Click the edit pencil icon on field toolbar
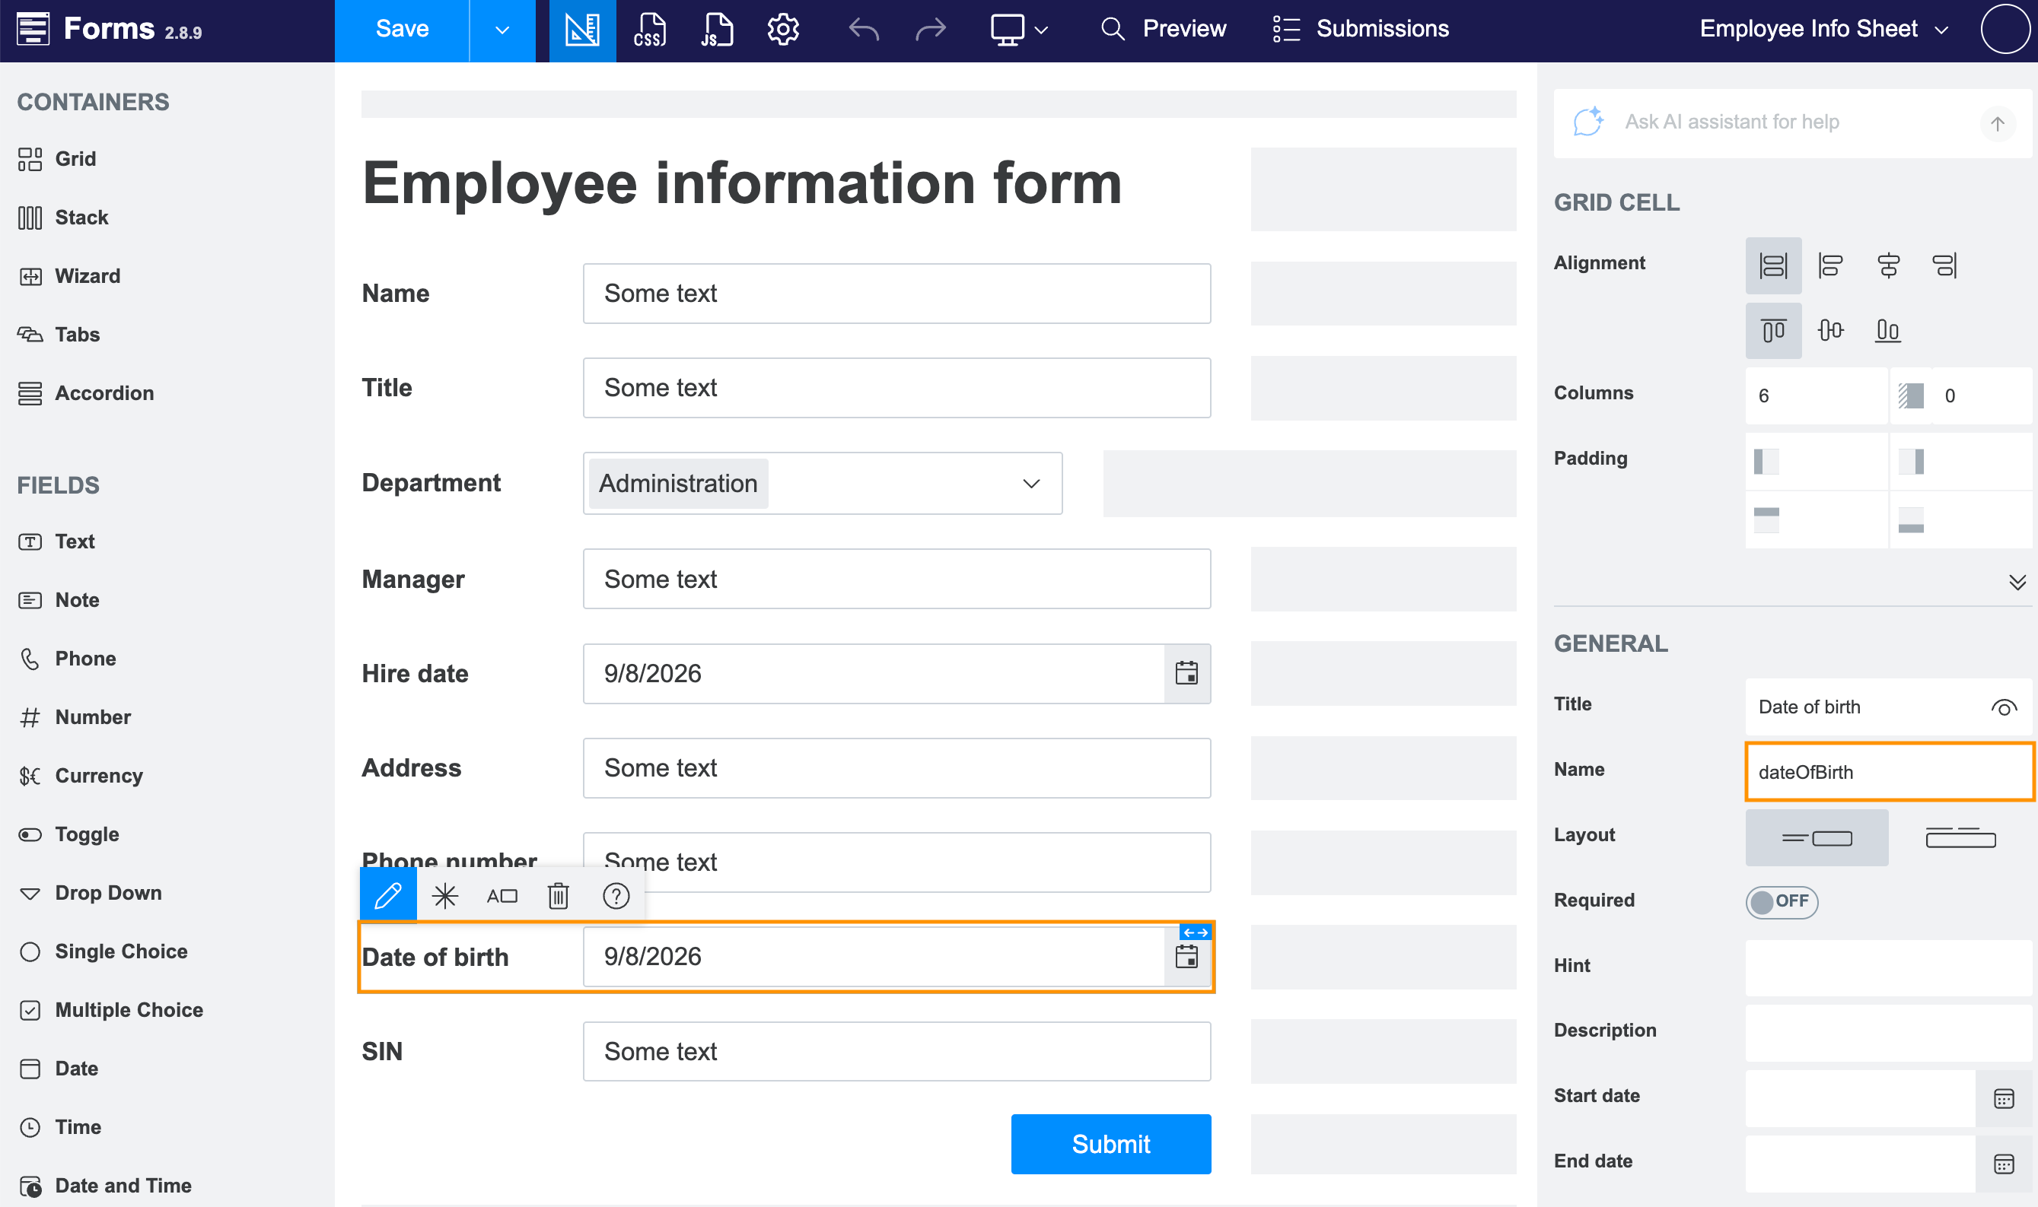This screenshot has height=1207, width=2038. tap(388, 895)
